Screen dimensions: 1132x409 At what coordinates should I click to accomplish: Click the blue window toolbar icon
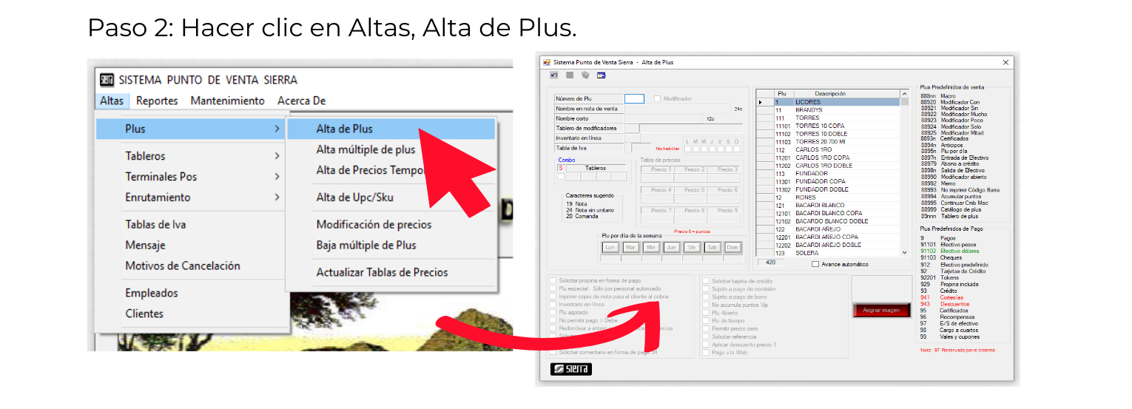click(x=602, y=75)
